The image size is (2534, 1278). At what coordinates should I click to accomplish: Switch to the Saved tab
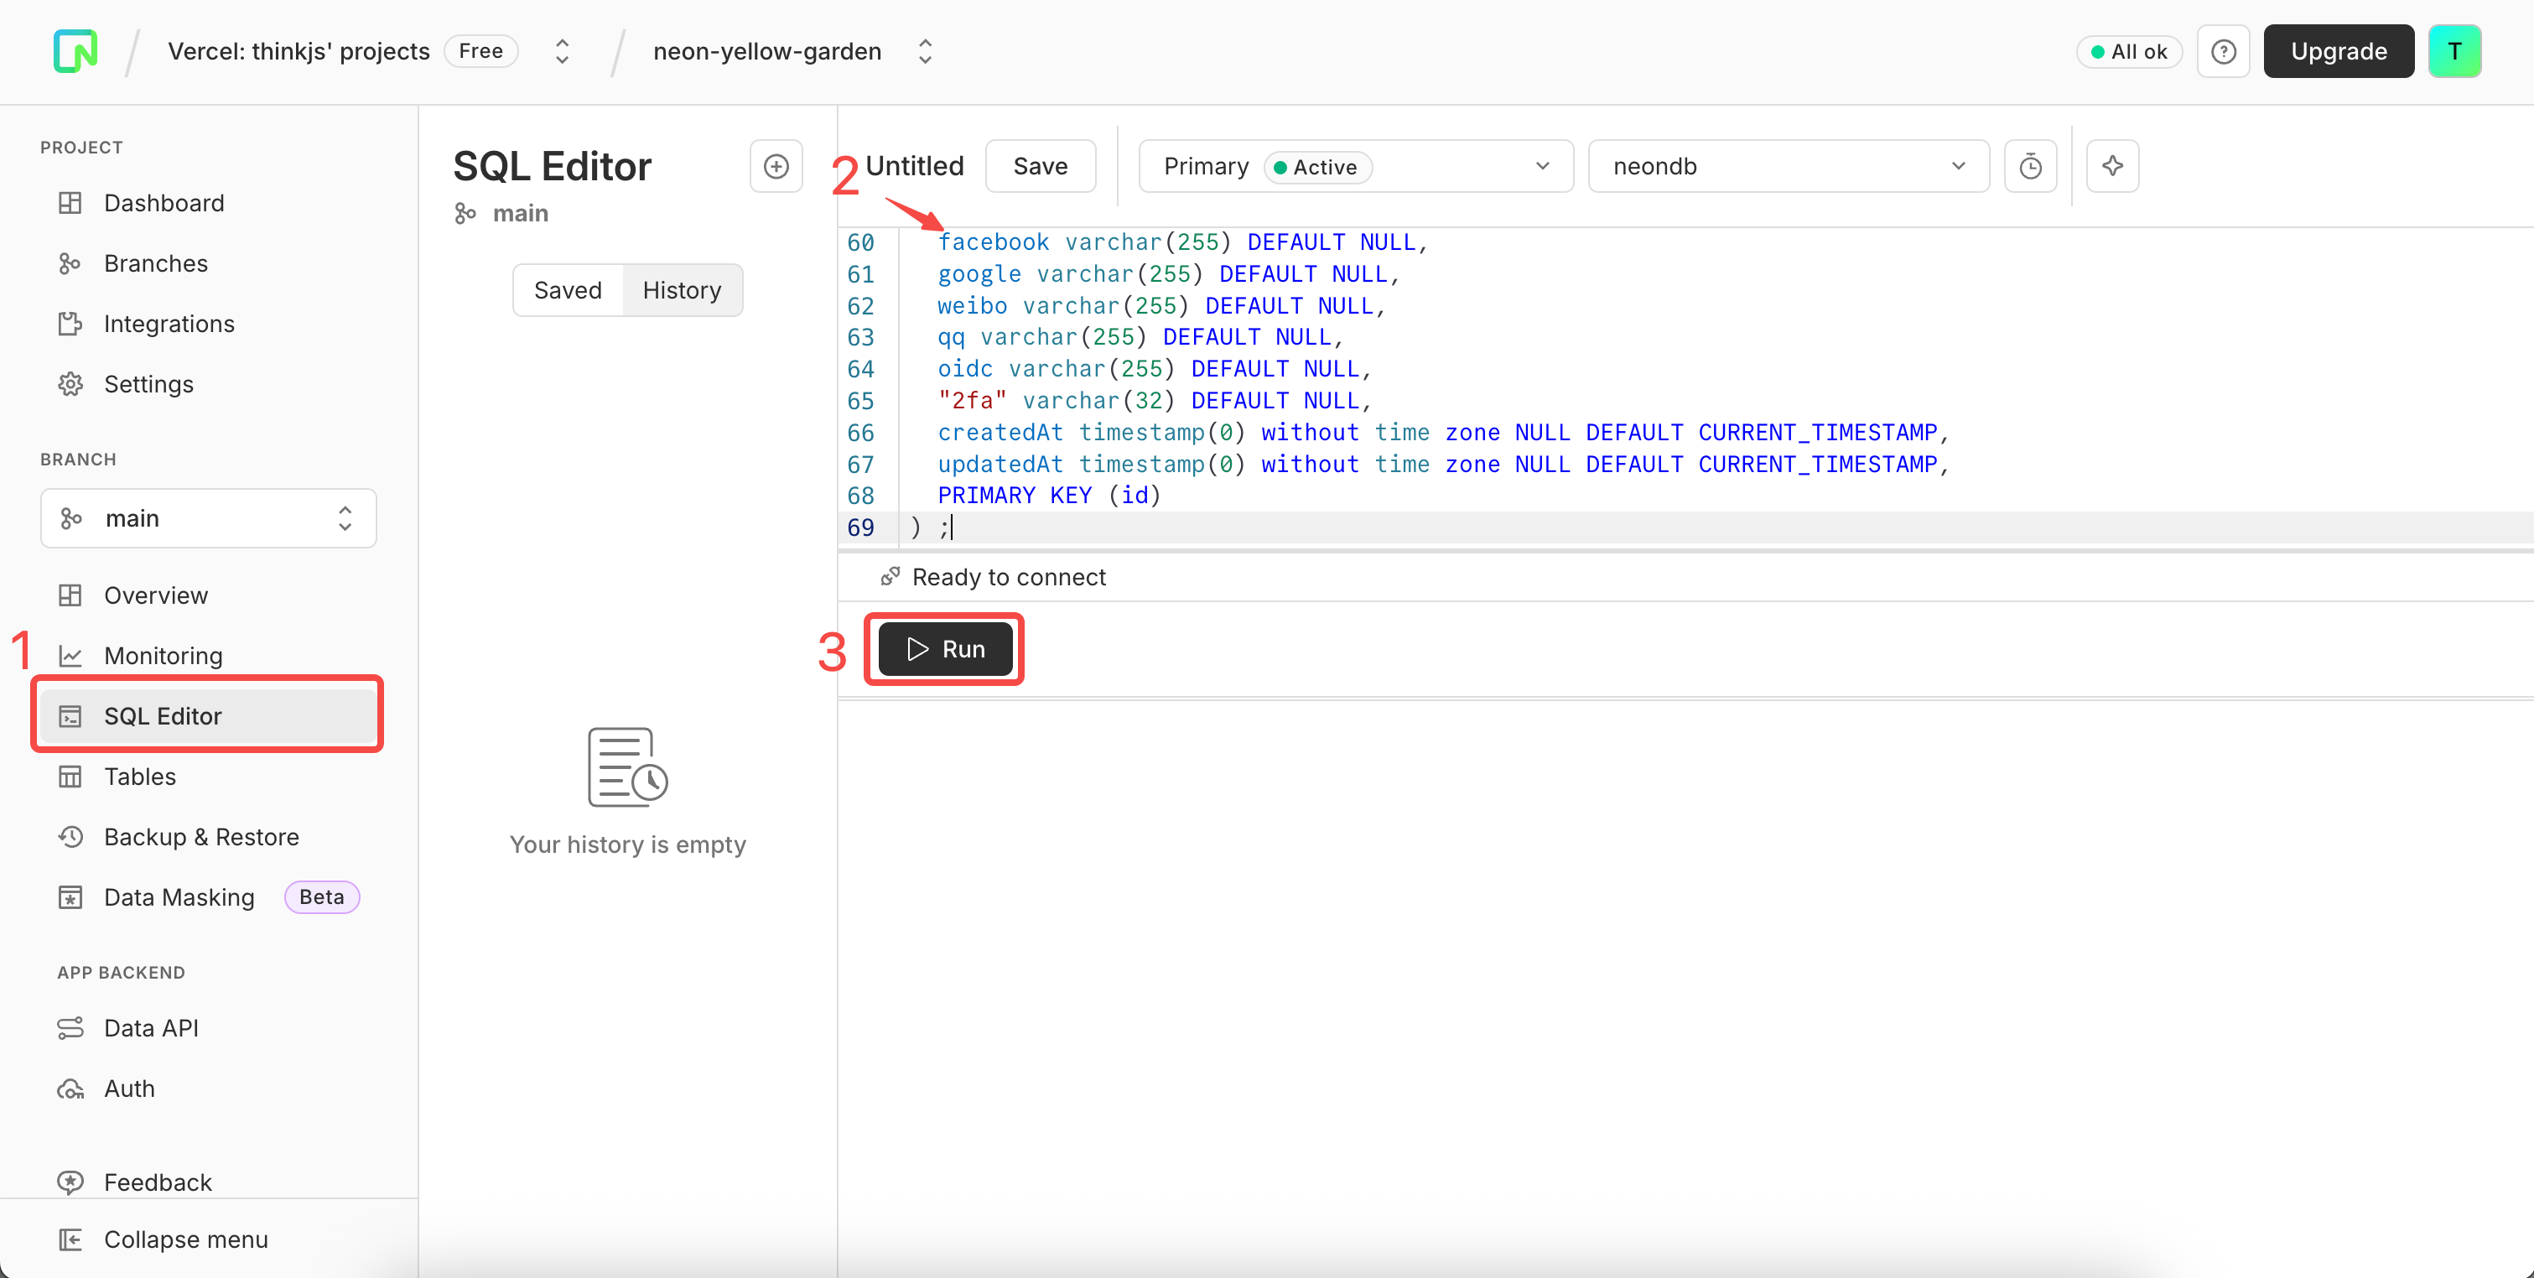[x=568, y=290]
